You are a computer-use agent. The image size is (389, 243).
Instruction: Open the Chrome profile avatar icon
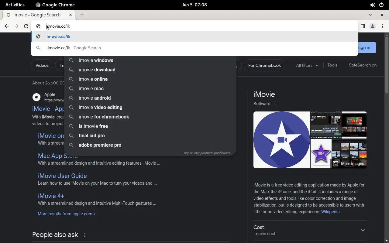(x=373, y=26)
